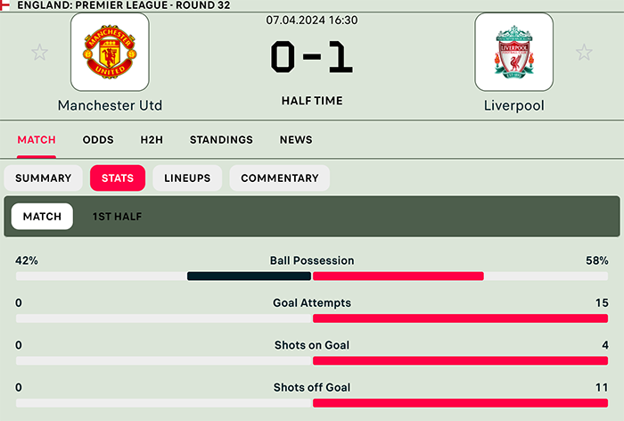The image size is (624, 421).
Task: Favorite Liverpool with the star icon
Action: tap(584, 53)
